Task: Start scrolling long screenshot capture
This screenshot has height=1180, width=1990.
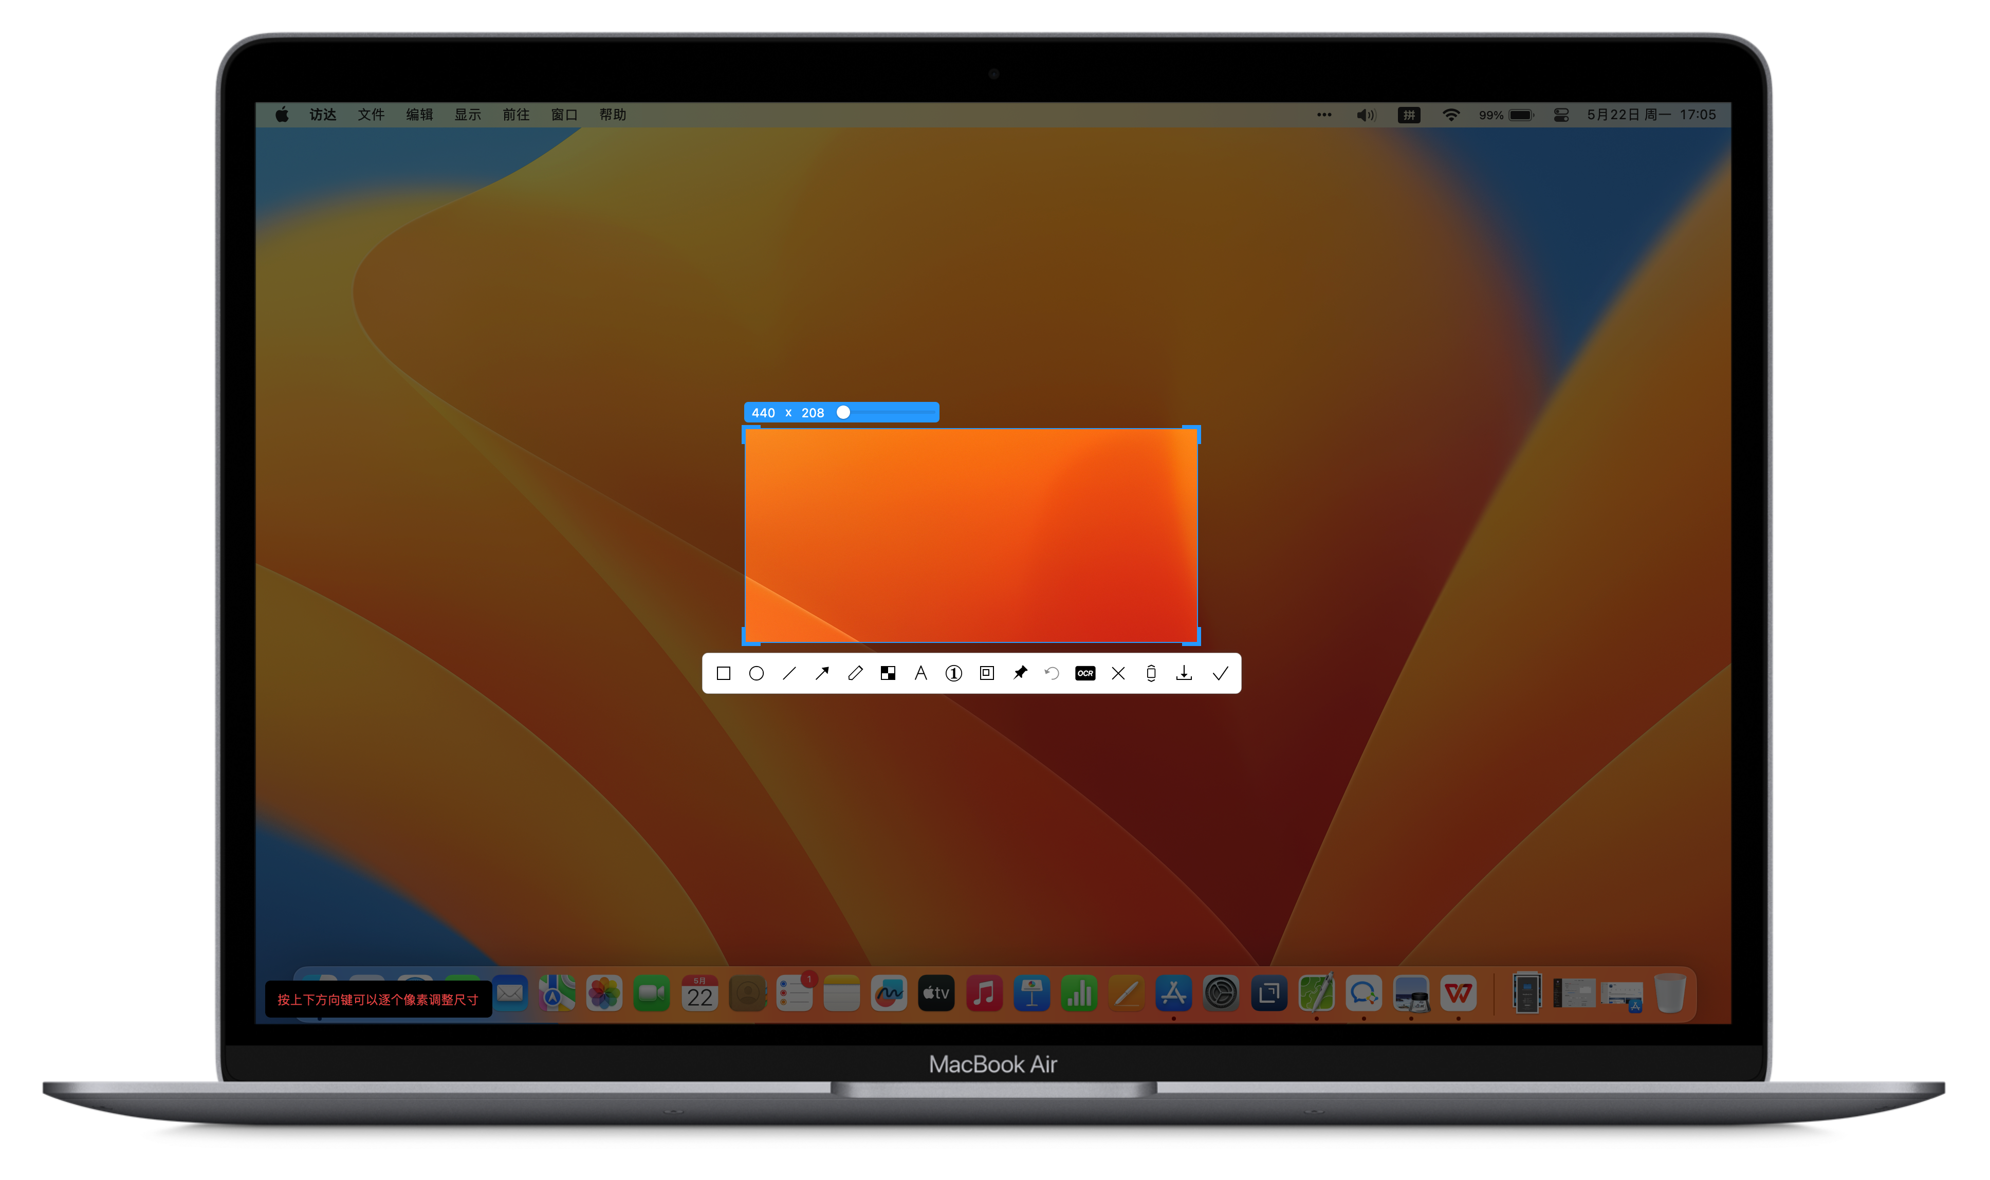Action: pos(1151,673)
